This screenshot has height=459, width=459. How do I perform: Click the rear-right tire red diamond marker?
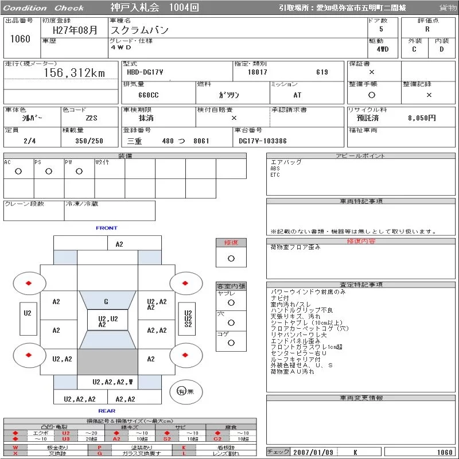point(185,355)
